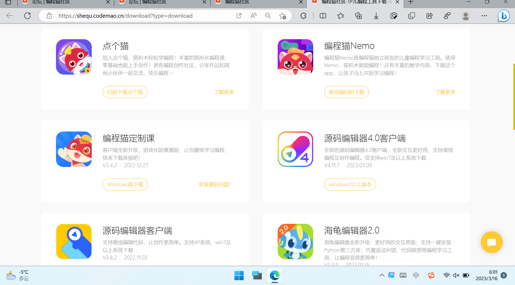Click date text 2023.03.09
The width and height of the screenshot is (515, 285).
pos(359,165)
